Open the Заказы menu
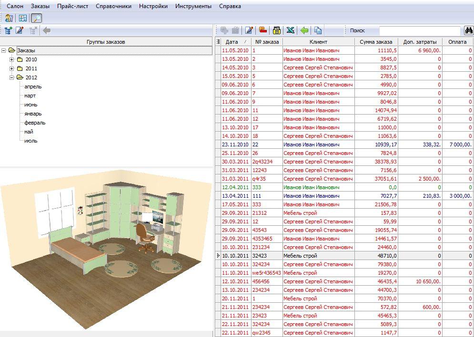The width and height of the screenshot is (474, 337). [40, 6]
